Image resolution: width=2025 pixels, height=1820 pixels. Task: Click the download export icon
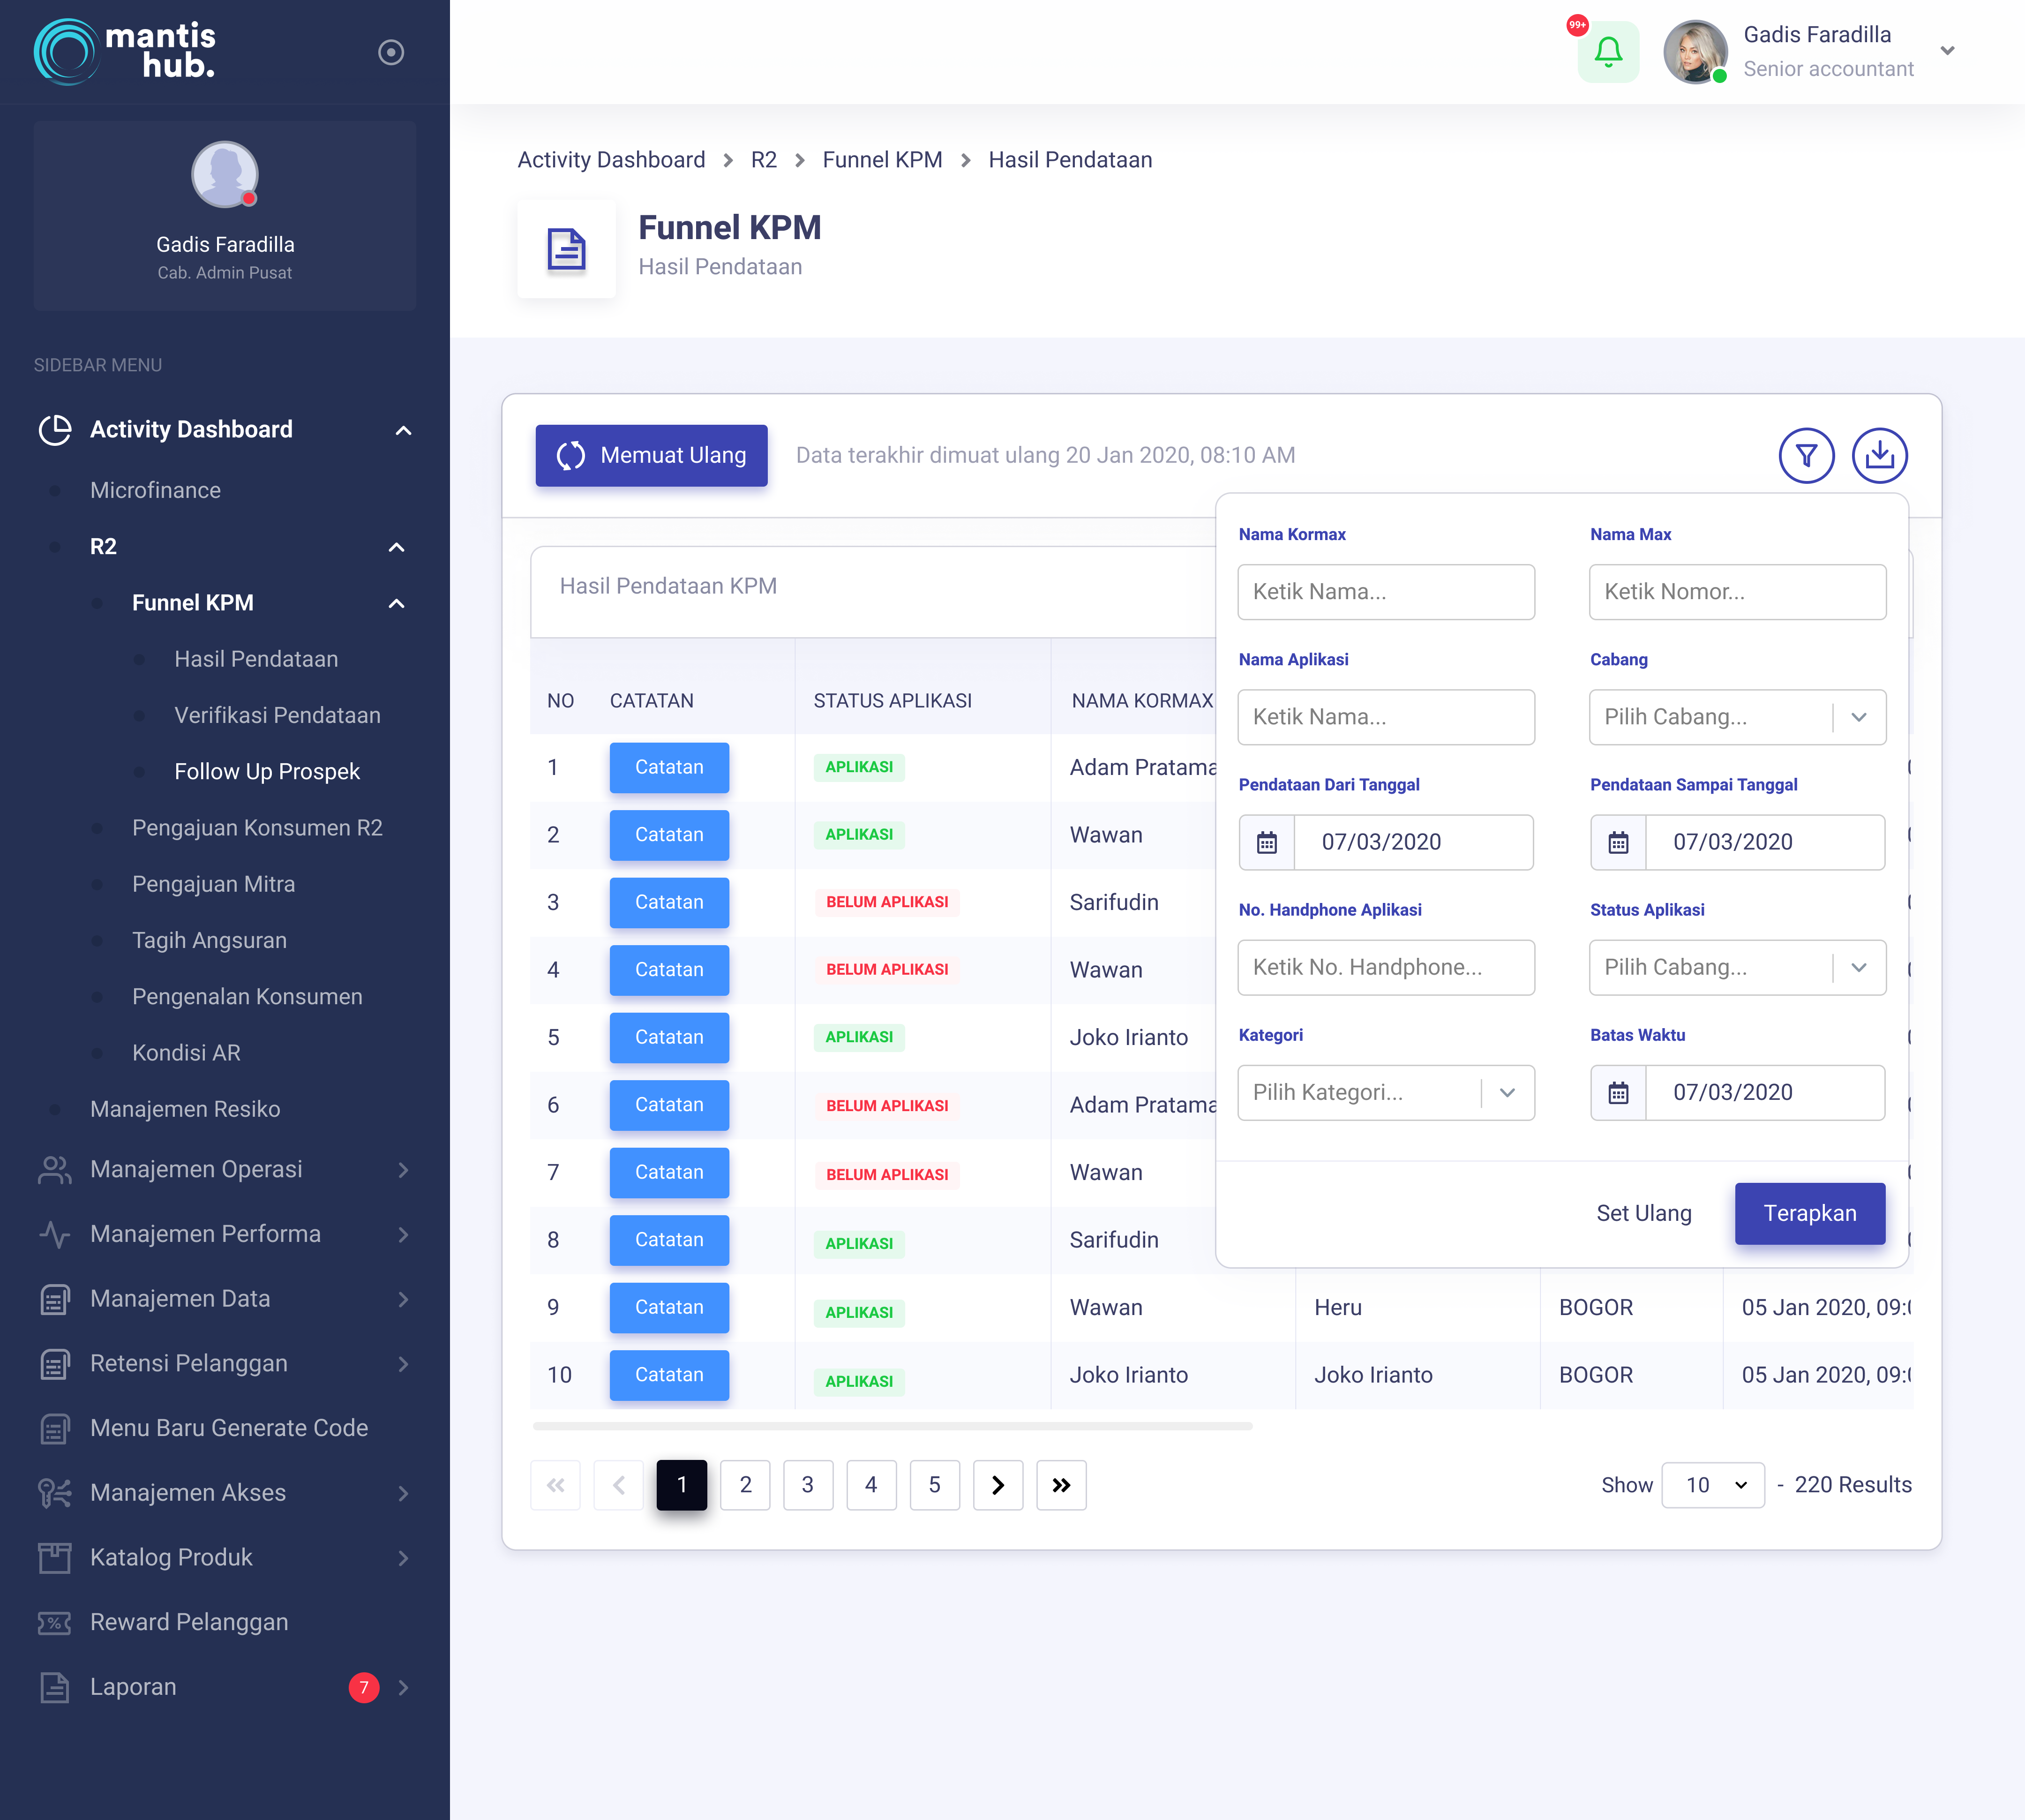click(x=1879, y=456)
